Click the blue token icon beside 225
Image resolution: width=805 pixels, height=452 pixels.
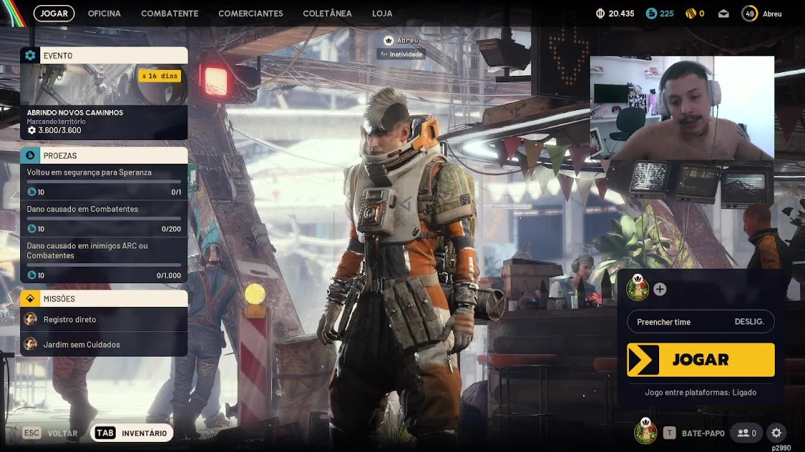[651, 13]
